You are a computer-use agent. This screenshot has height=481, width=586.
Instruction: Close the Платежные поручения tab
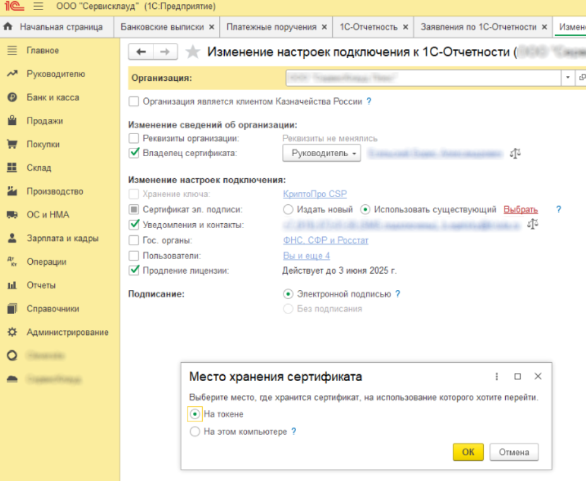325,27
